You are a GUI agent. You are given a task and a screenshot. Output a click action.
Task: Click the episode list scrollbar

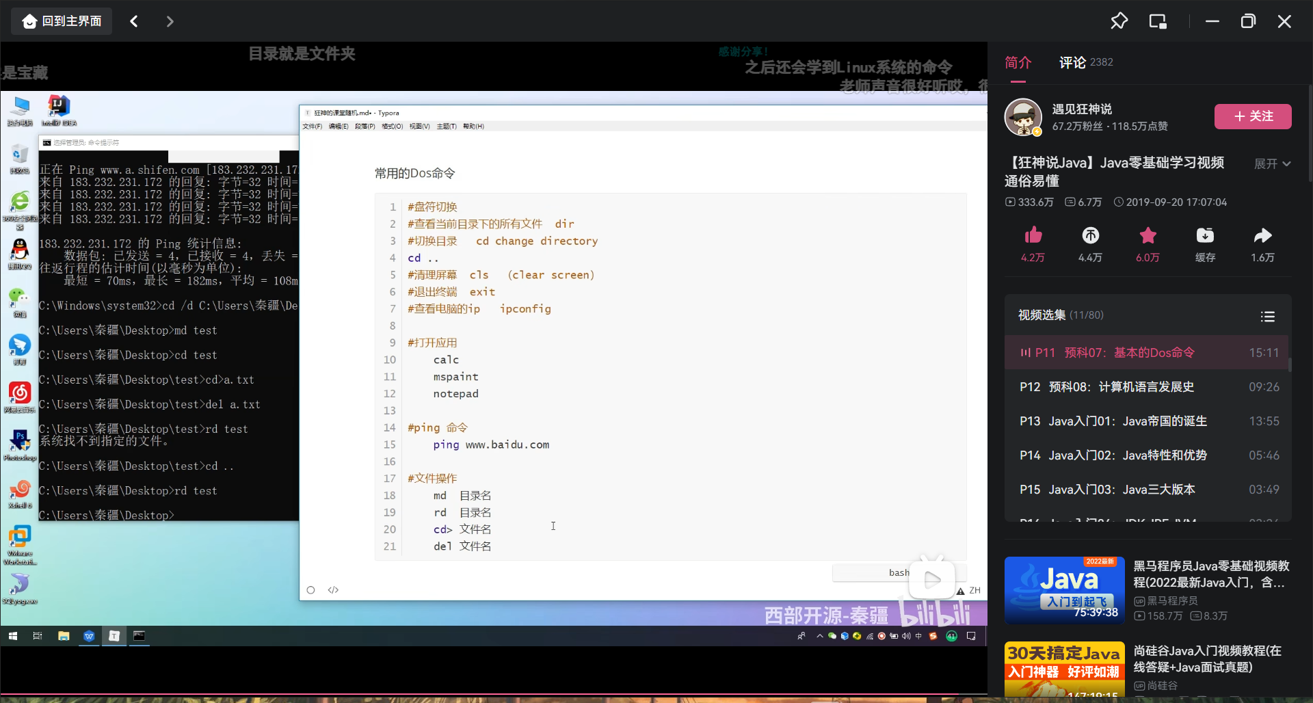1290,365
